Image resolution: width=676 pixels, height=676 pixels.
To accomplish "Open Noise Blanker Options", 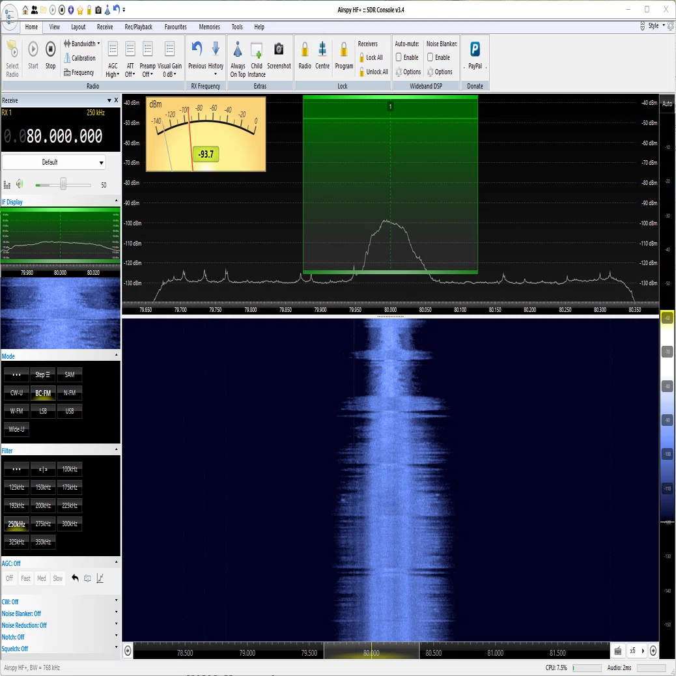I will (x=440, y=72).
